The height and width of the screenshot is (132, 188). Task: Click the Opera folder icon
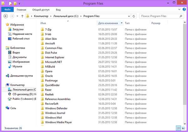pos(42,71)
